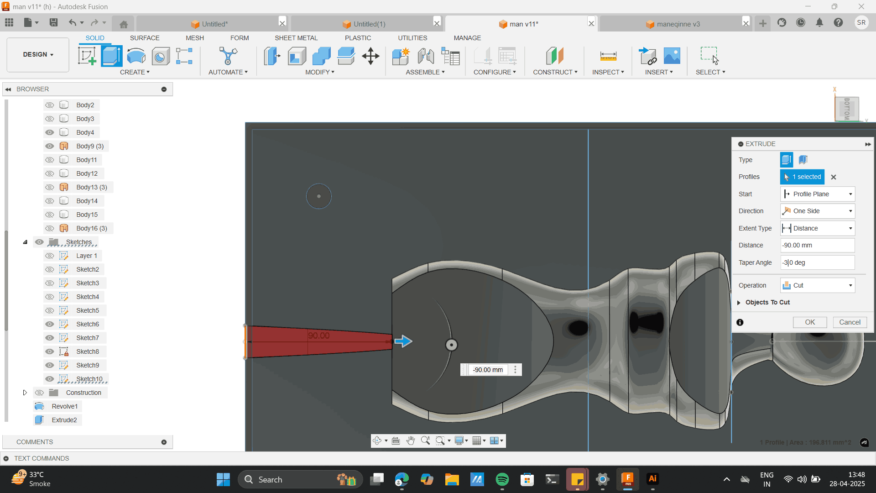Toggle Sketch9 visibility eye
Image resolution: width=876 pixels, height=493 pixels.
[x=49, y=365]
